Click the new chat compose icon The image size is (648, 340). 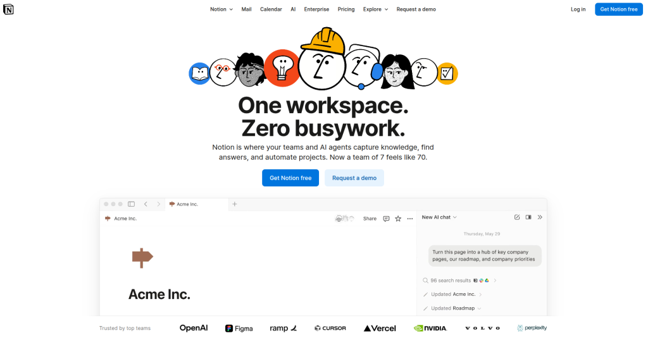tap(517, 217)
